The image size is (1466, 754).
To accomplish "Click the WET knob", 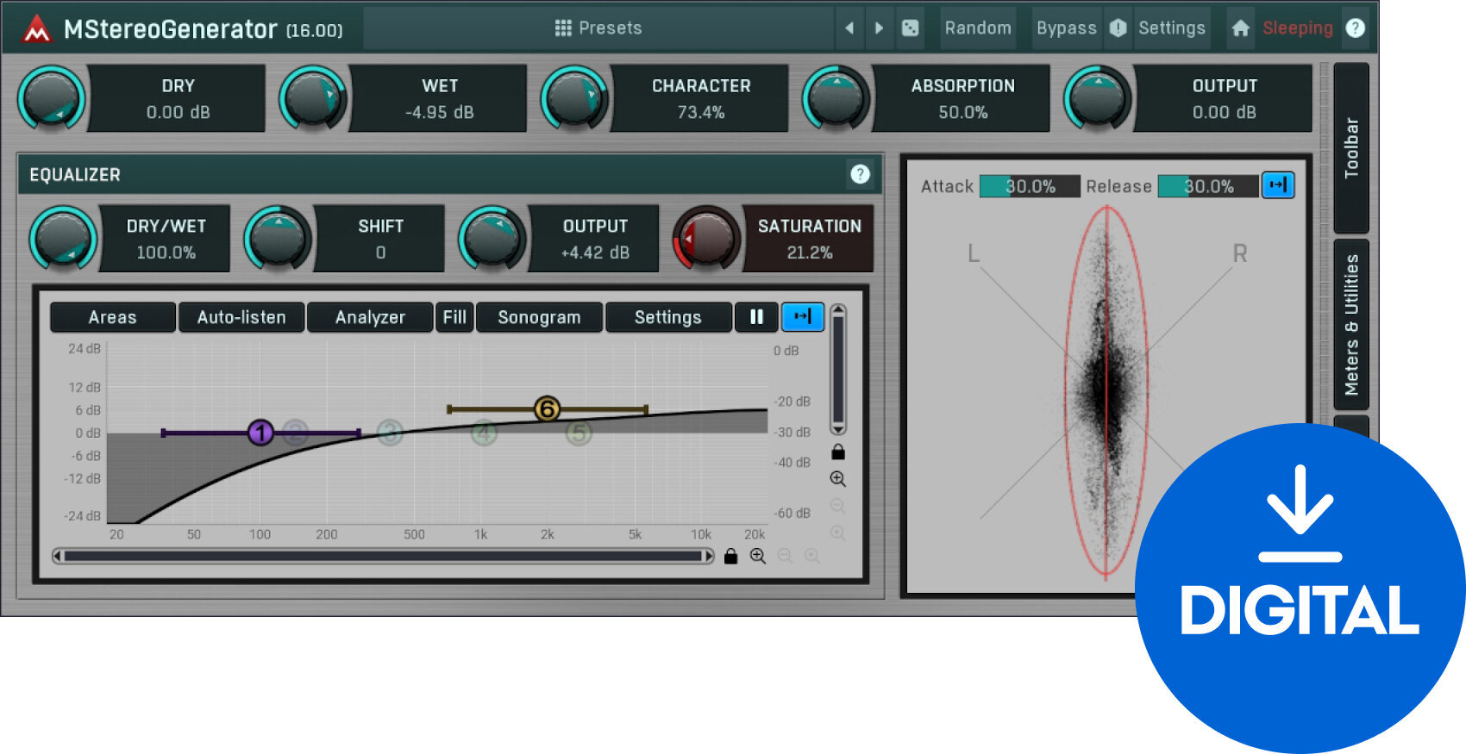I will (x=313, y=98).
